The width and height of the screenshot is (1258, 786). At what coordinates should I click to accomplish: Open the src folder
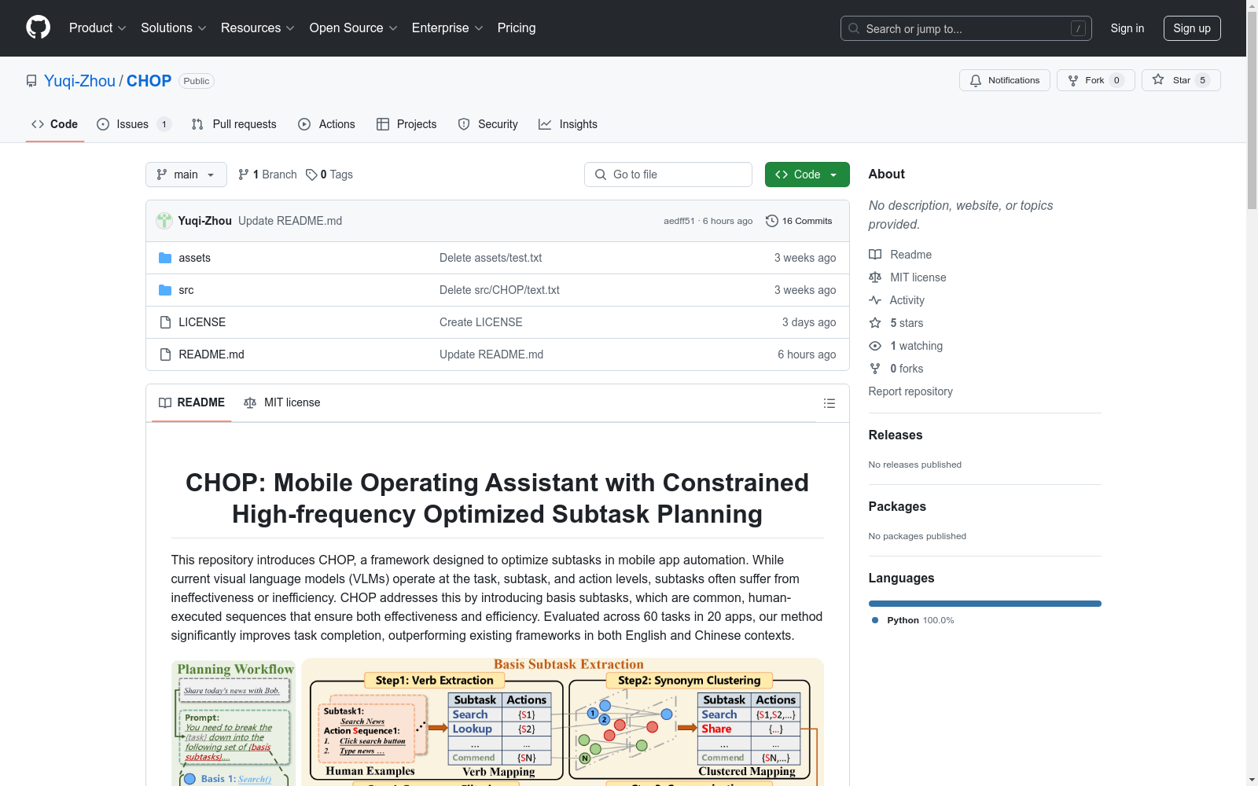[x=186, y=290]
